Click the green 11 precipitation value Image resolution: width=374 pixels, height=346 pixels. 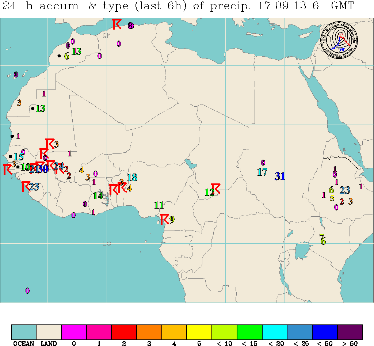(159, 205)
